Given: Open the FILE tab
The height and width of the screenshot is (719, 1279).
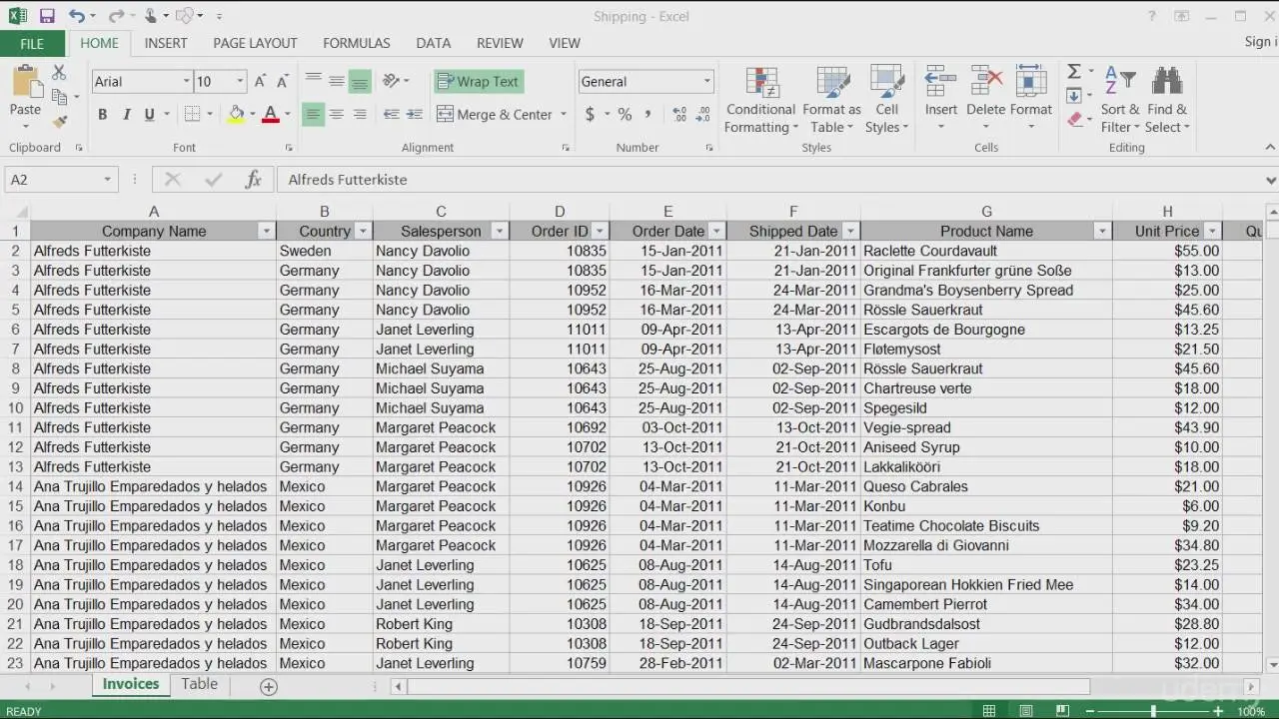Looking at the screenshot, I should pyautogui.click(x=32, y=44).
